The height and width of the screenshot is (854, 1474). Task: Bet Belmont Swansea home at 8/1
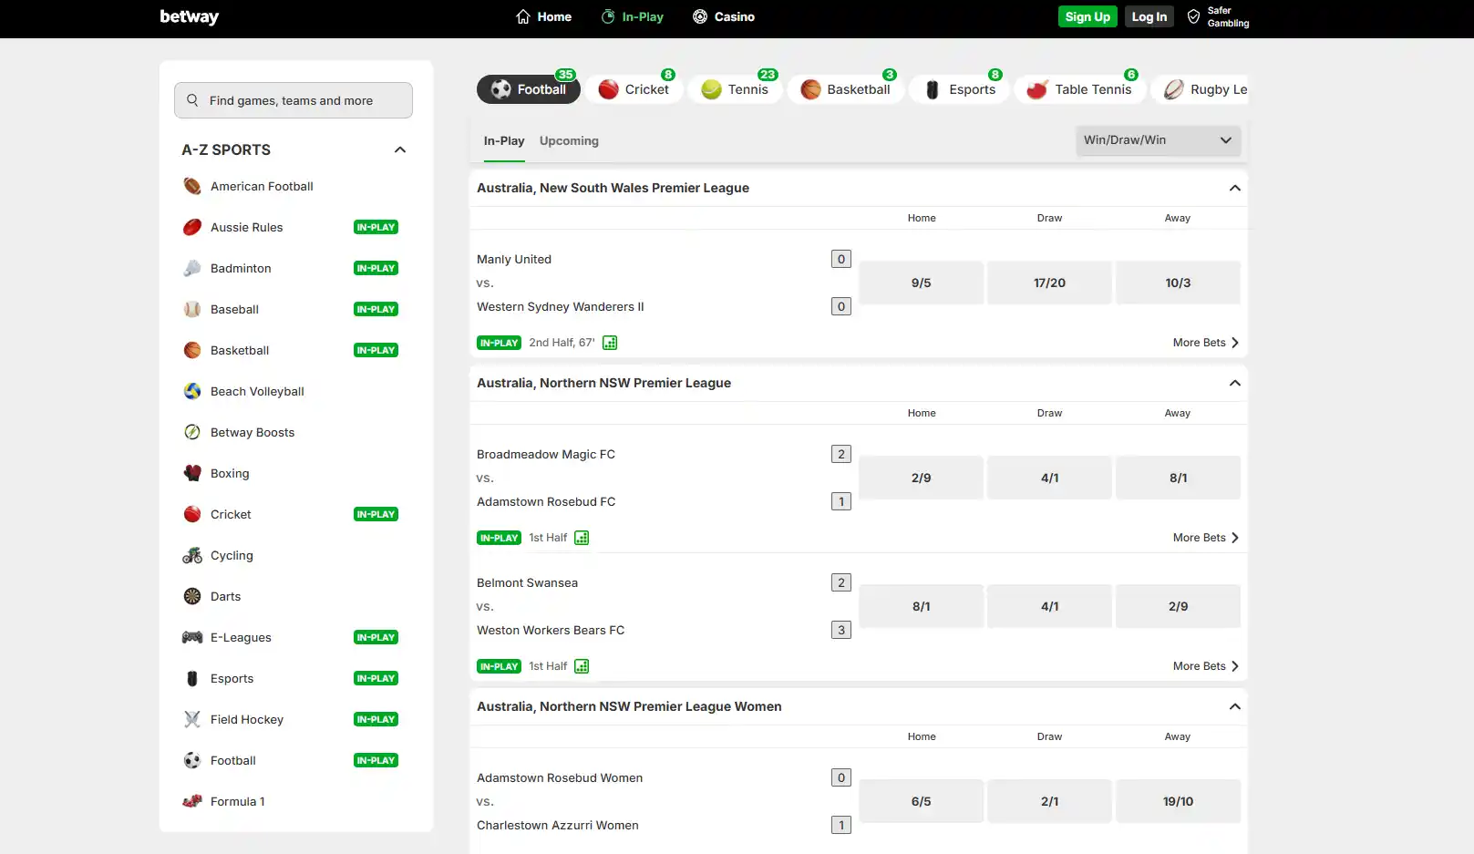[922, 606]
